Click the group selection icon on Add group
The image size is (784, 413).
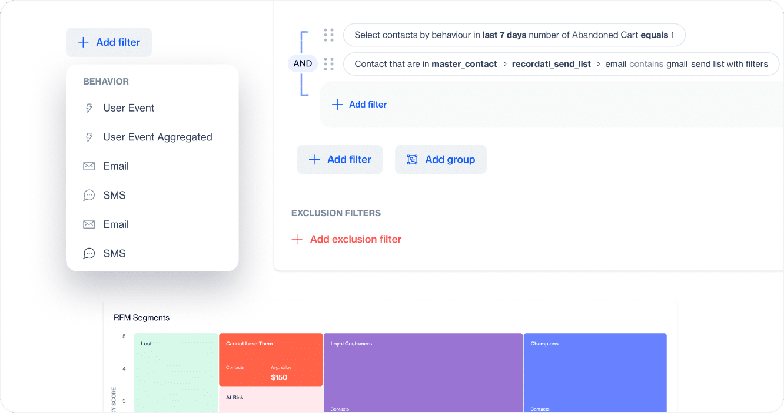[x=413, y=159]
